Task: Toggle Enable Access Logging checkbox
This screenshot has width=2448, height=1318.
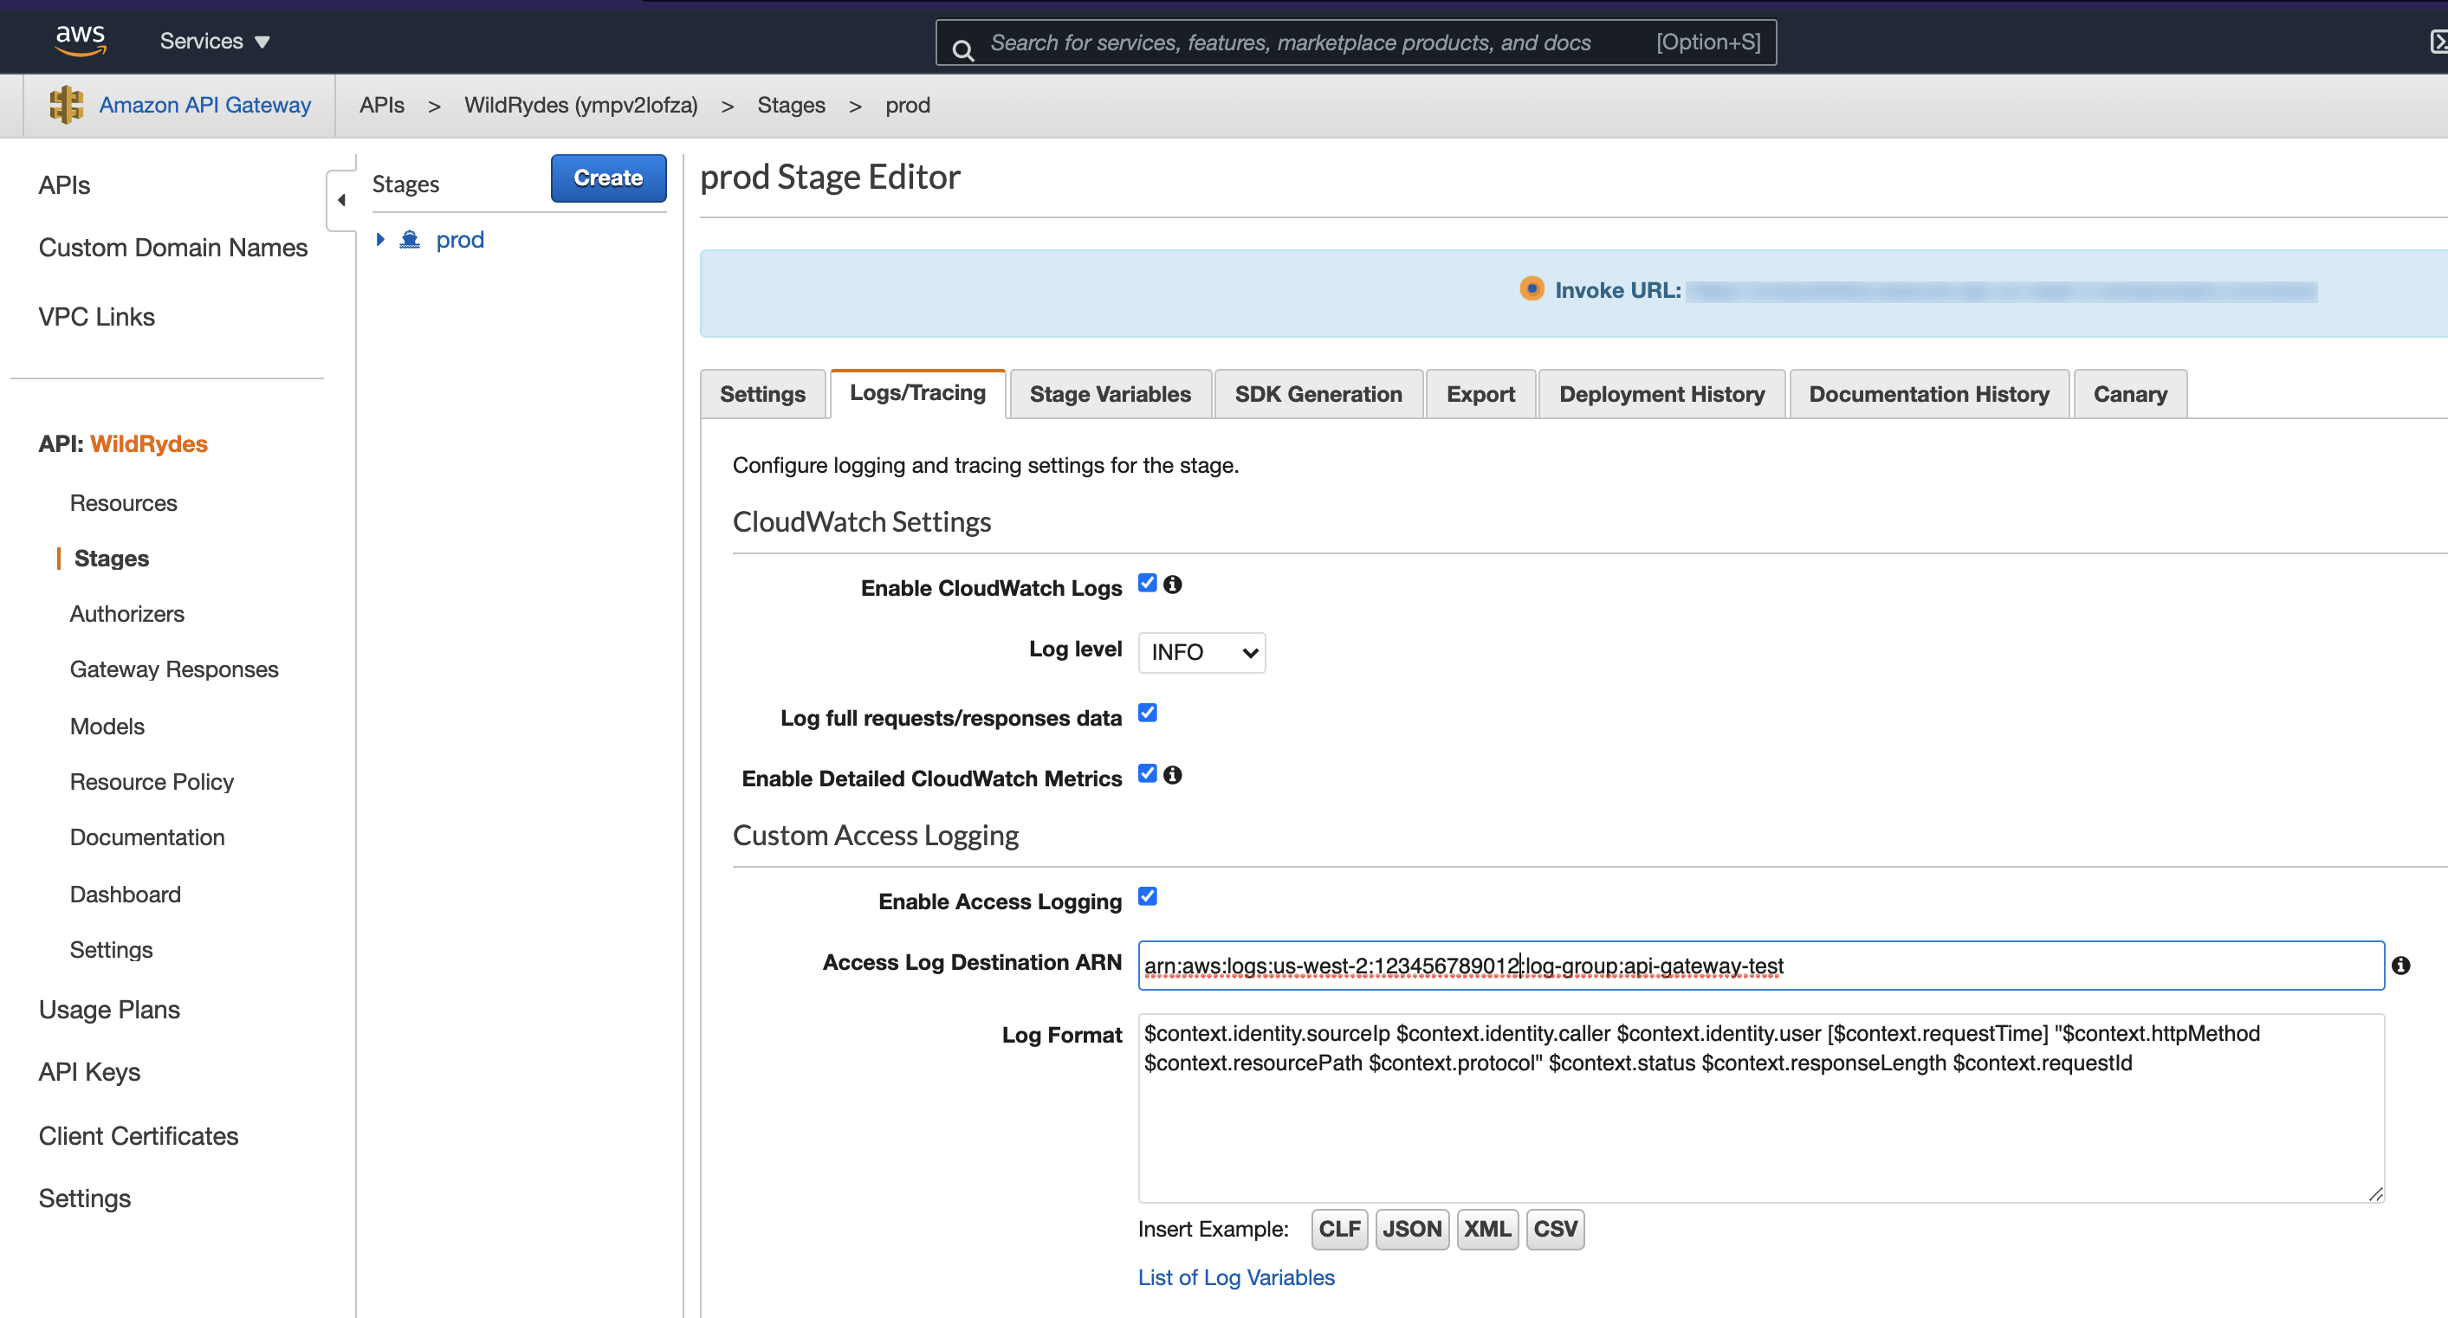Action: tap(1147, 896)
